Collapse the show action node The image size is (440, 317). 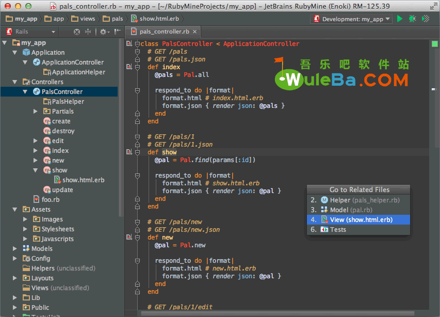[36, 170]
